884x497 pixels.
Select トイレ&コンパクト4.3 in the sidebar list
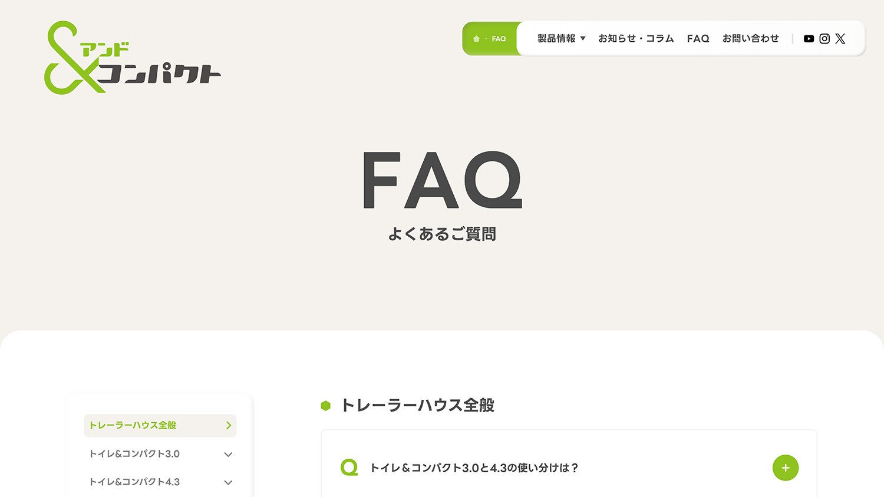134,482
